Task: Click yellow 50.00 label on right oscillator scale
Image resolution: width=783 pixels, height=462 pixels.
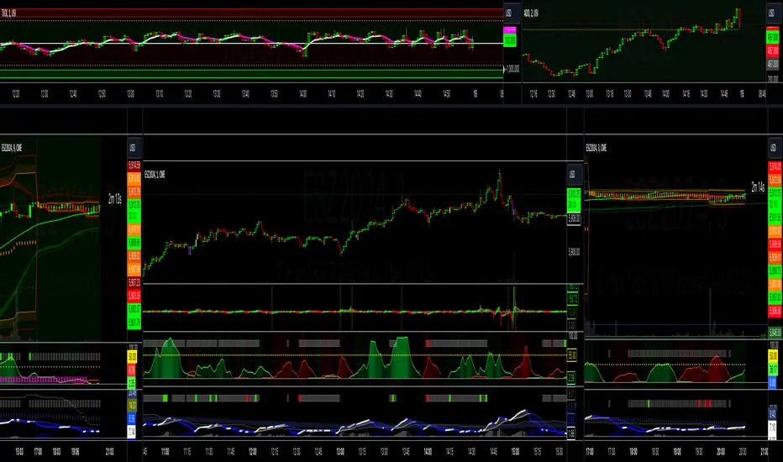Action: pos(773,356)
